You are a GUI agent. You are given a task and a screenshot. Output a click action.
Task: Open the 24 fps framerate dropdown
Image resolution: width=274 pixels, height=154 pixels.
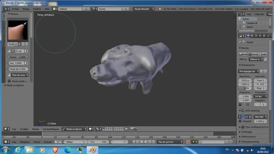260,97
